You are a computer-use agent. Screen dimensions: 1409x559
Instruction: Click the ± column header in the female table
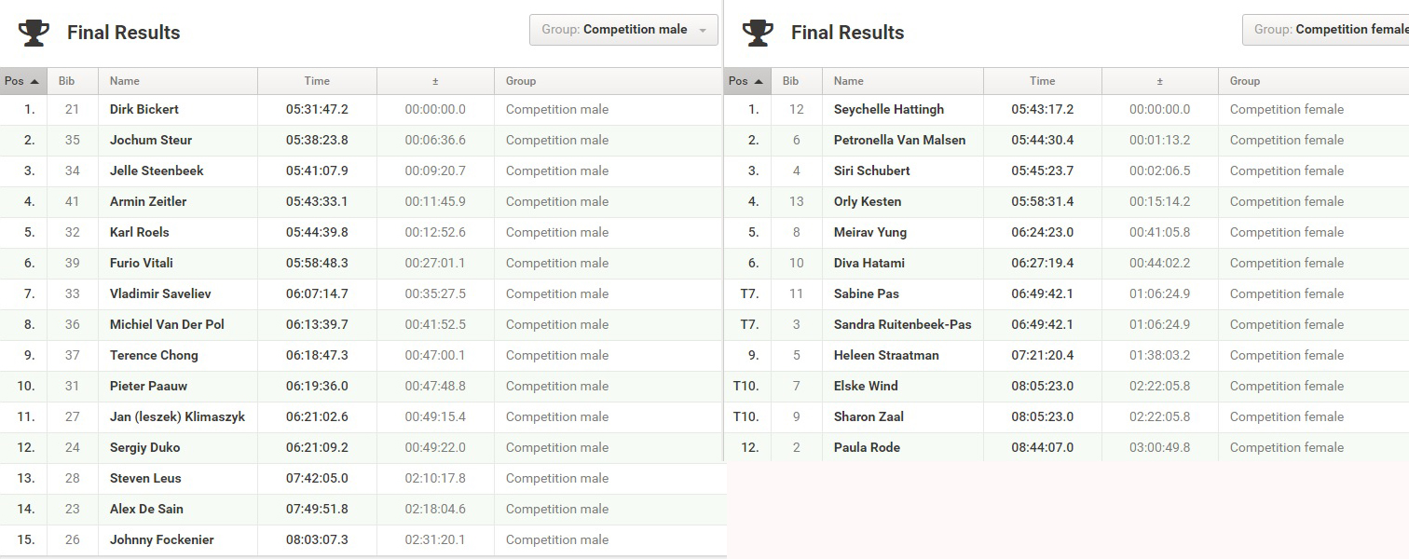tap(1159, 81)
